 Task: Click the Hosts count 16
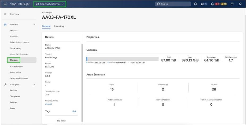(x=112, y=89)
